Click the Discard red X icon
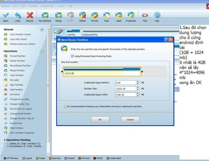Image resolution: width=209 pixels, height=161 pixels. [30, 15]
